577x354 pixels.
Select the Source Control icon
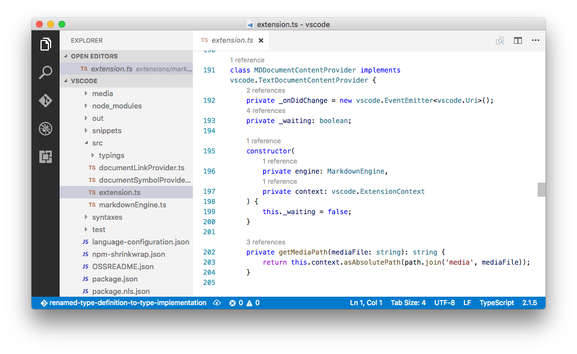tap(46, 101)
